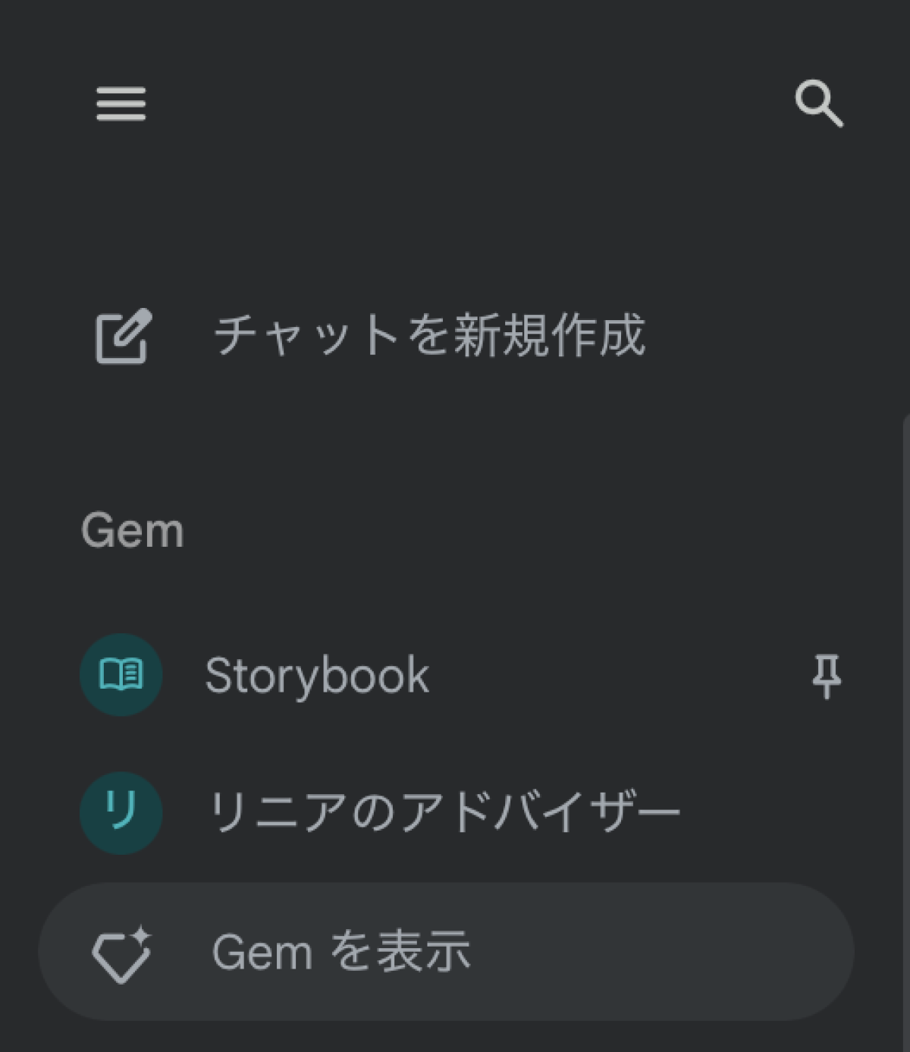The image size is (910, 1052).
Task: Collapse the sidebar with the hamburger menu icon
Action: [121, 103]
